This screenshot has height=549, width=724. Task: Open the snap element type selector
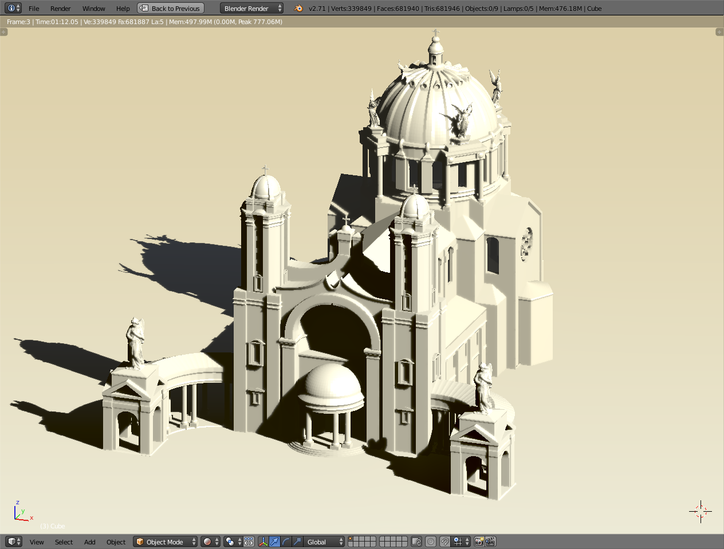tap(461, 542)
